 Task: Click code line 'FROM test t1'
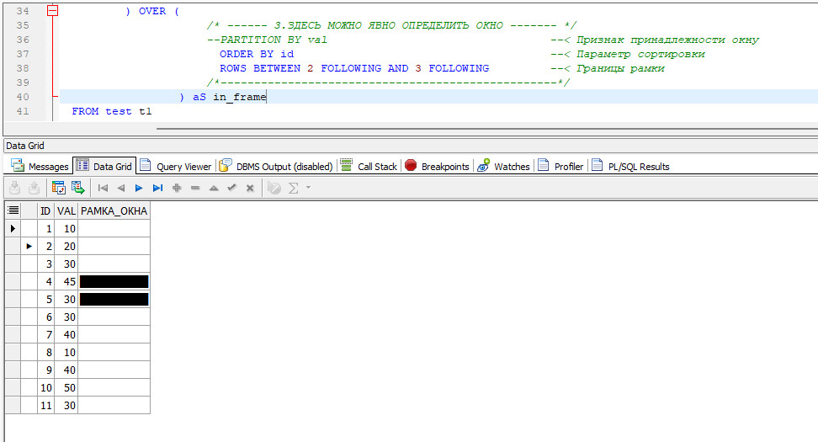pos(112,111)
